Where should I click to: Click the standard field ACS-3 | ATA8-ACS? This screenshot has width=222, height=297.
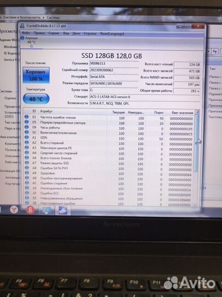[x=145, y=97]
